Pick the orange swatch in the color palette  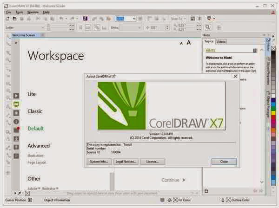coord(273,130)
